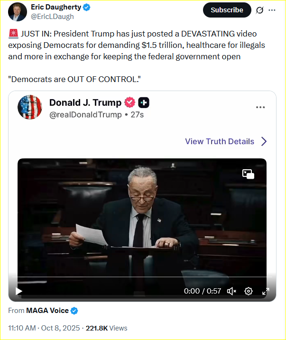286x340 pixels.
Task: Click the red verified badge by Trump's name
Action: point(129,102)
